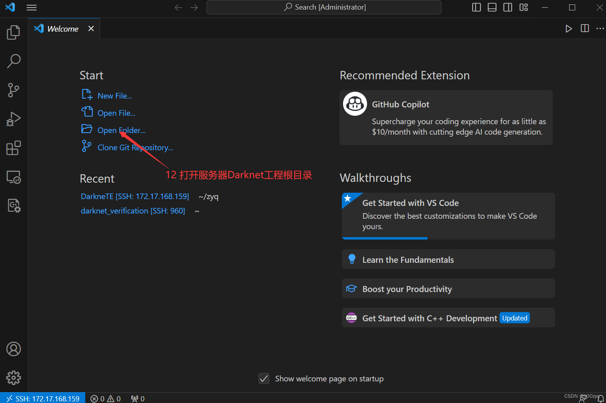Viewport: 606px width, 403px height.
Task: Open the Run and Debug view
Action: pos(14,119)
